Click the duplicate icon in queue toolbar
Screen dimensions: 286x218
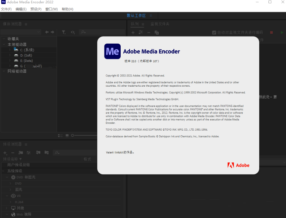click(x=157, y=32)
